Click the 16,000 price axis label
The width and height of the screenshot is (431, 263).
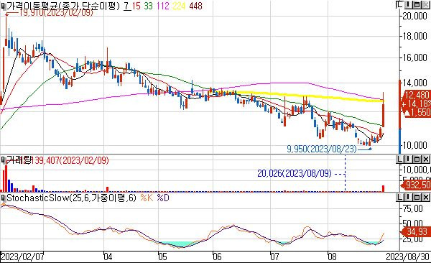click(414, 57)
